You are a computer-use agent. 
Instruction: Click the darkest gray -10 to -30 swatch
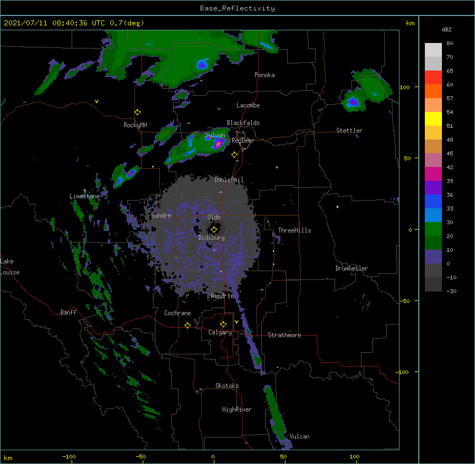point(433,284)
